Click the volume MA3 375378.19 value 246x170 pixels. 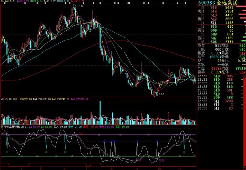tap(80, 99)
